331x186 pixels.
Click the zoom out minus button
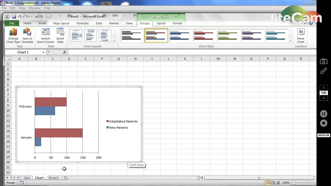(294, 183)
